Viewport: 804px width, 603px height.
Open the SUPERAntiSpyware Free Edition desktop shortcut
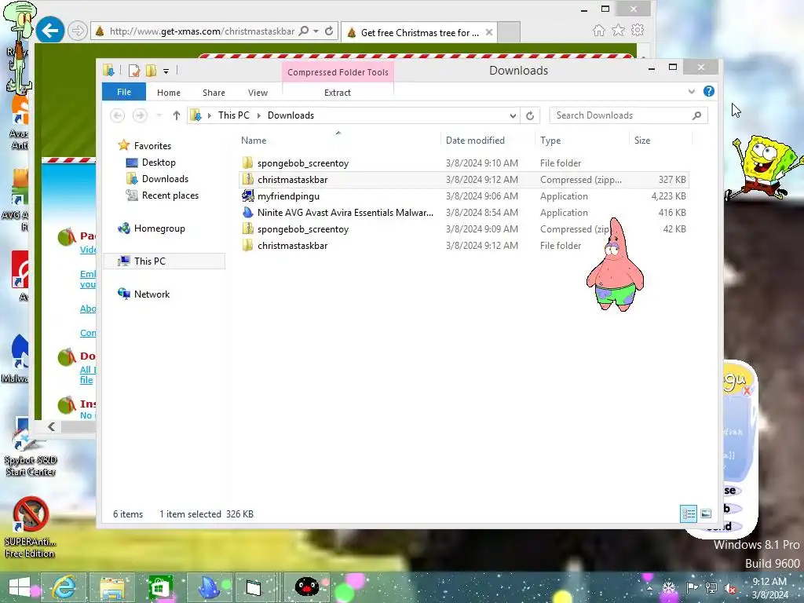click(31, 528)
